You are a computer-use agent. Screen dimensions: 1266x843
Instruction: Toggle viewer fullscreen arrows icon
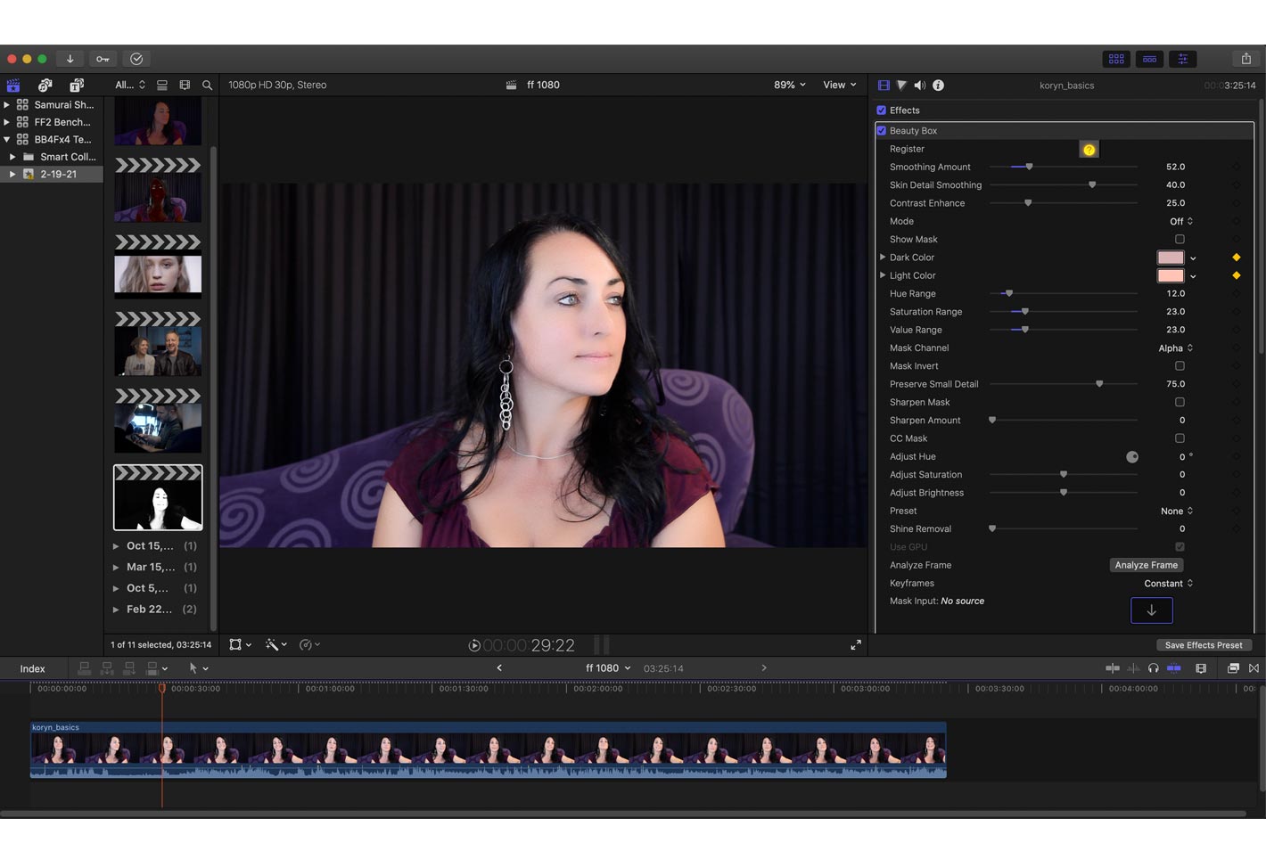(855, 644)
